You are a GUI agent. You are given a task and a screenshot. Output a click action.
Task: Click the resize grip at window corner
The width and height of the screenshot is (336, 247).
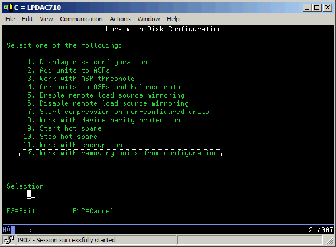point(329,240)
